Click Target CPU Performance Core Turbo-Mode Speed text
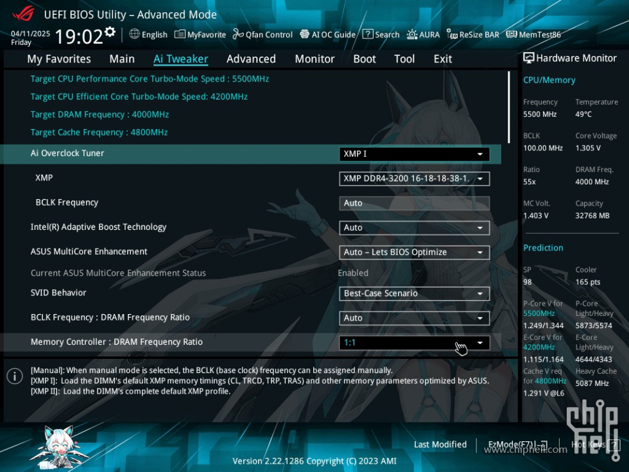The image size is (629, 472). coord(150,79)
